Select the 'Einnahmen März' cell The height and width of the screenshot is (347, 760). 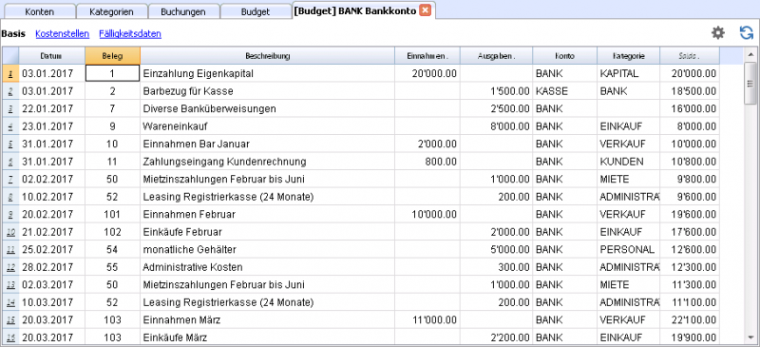[268, 319]
